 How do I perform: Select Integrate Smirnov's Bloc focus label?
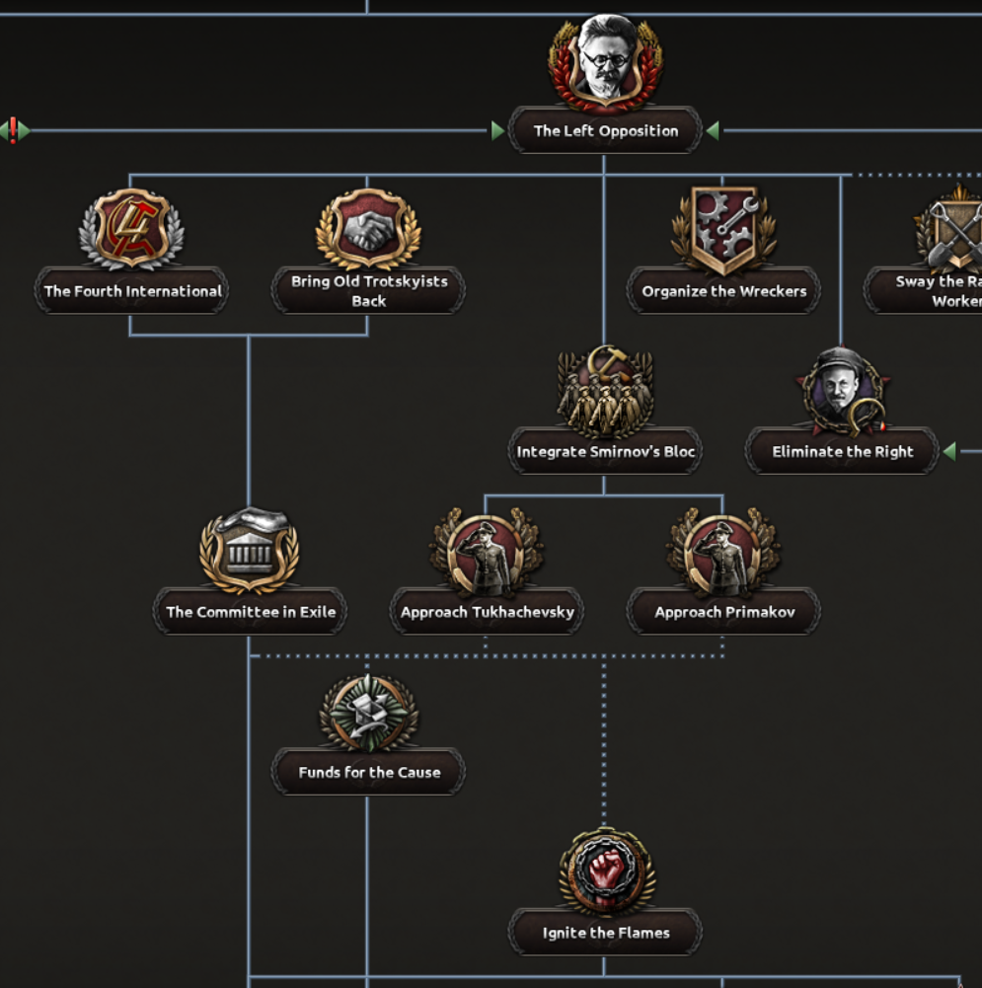tap(605, 451)
